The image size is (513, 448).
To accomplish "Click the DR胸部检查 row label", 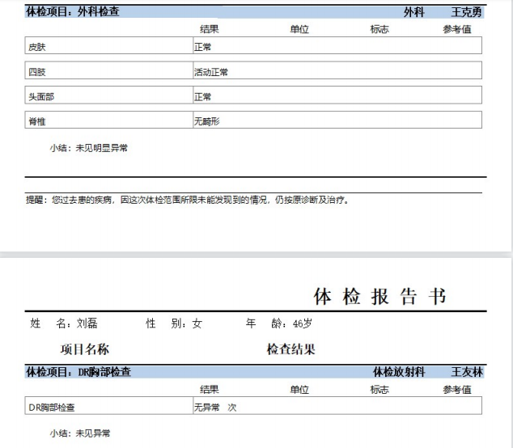I will pos(52,408).
